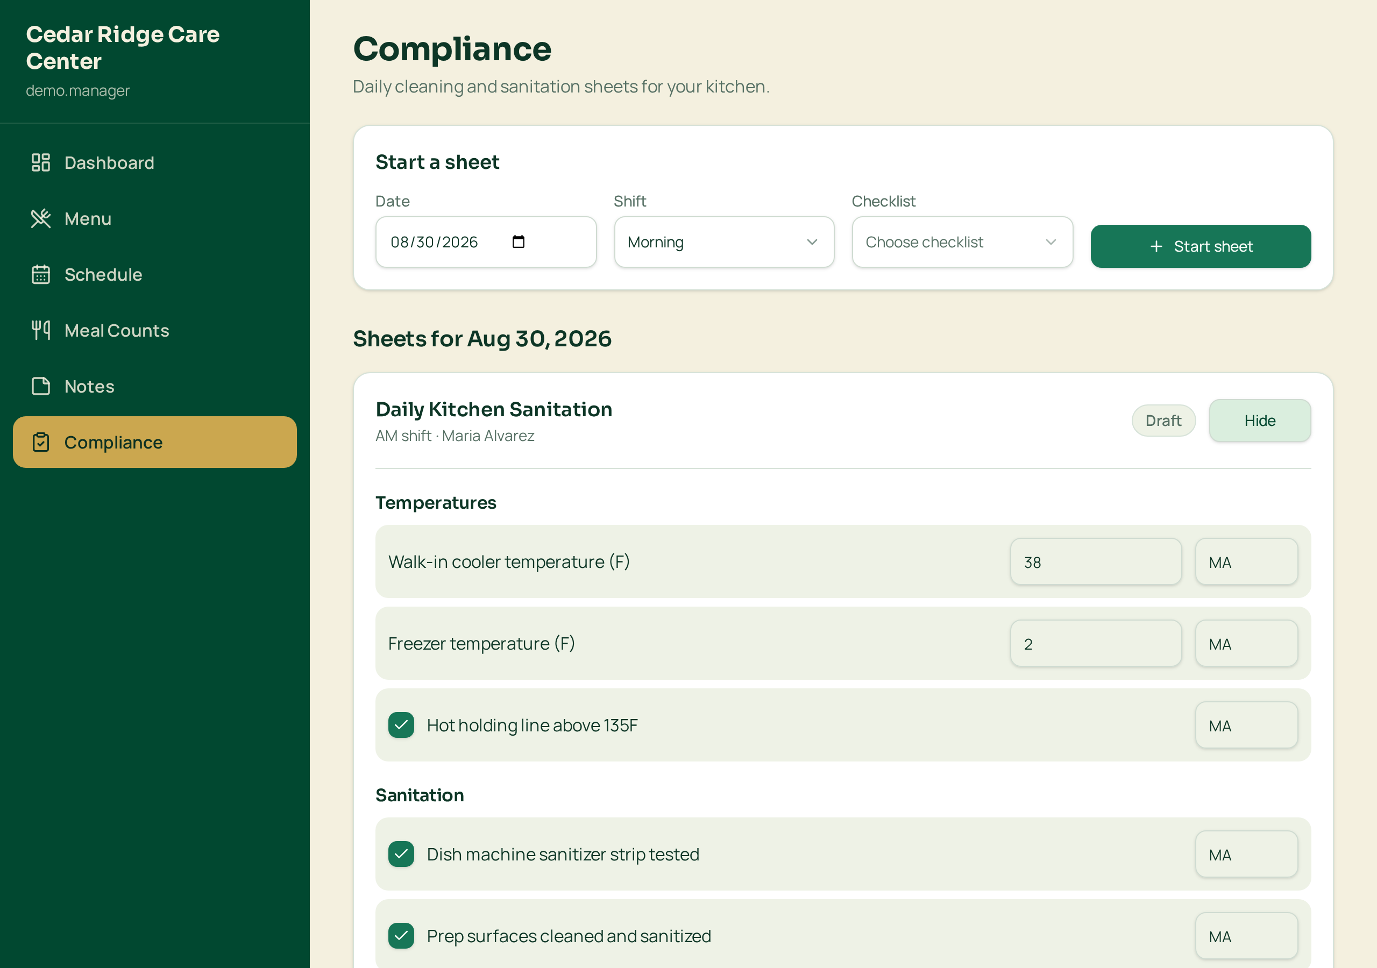The height and width of the screenshot is (968, 1377).
Task: Click the Sanitation section heading
Action: (419, 795)
